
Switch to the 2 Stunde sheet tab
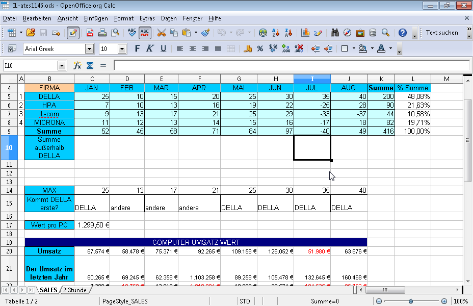click(x=75, y=290)
